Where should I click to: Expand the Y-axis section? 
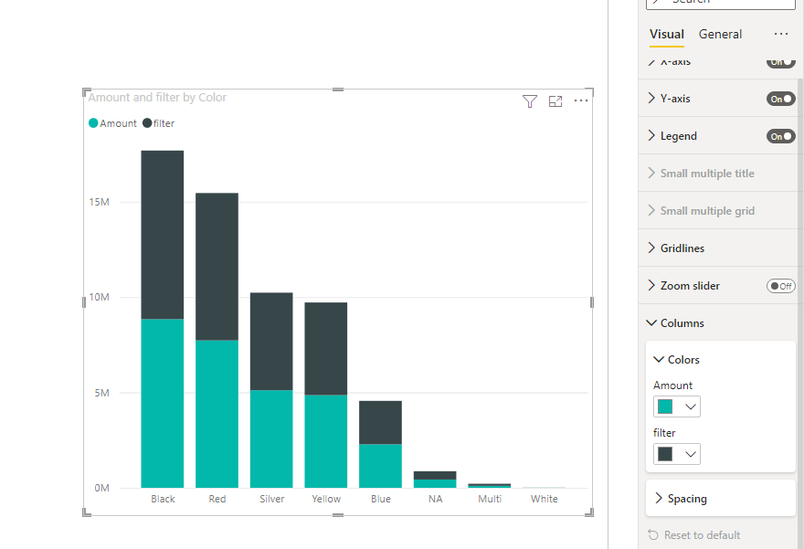651,98
